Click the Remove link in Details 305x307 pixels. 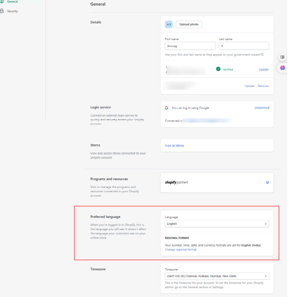tap(263, 86)
